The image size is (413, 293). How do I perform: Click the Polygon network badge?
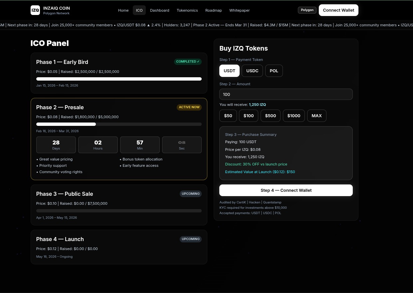[307, 10]
